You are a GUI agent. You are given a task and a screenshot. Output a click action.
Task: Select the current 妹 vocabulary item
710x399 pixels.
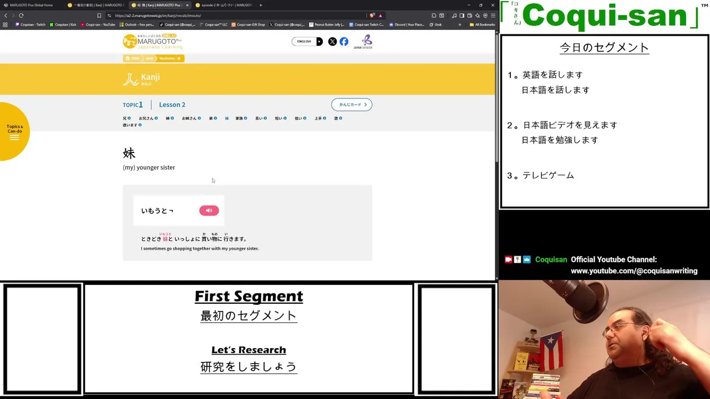(x=227, y=118)
